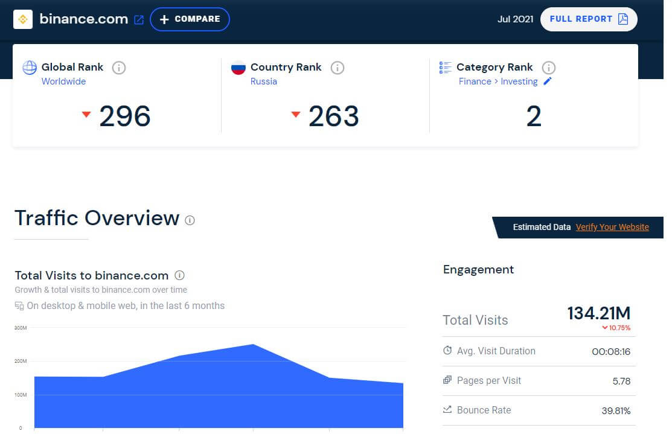Click the 300M axis label
This screenshot has width=672, height=434.
(21, 328)
